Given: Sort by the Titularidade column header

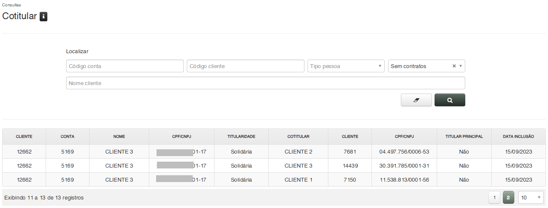Looking at the screenshot, I should [241, 137].
